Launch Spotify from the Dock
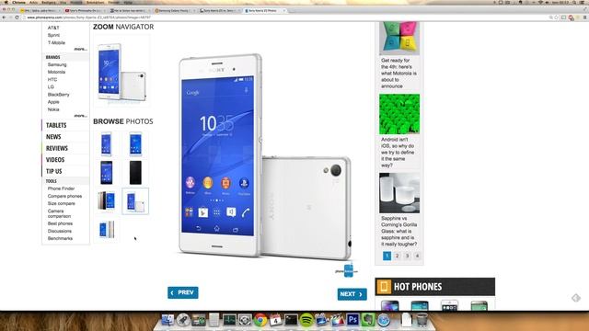The image size is (589, 331). (x=306, y=320)
